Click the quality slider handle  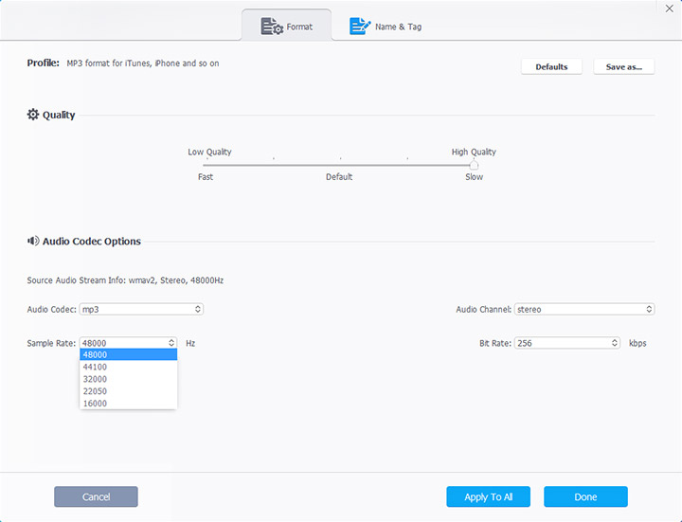(x=474, y=165)
